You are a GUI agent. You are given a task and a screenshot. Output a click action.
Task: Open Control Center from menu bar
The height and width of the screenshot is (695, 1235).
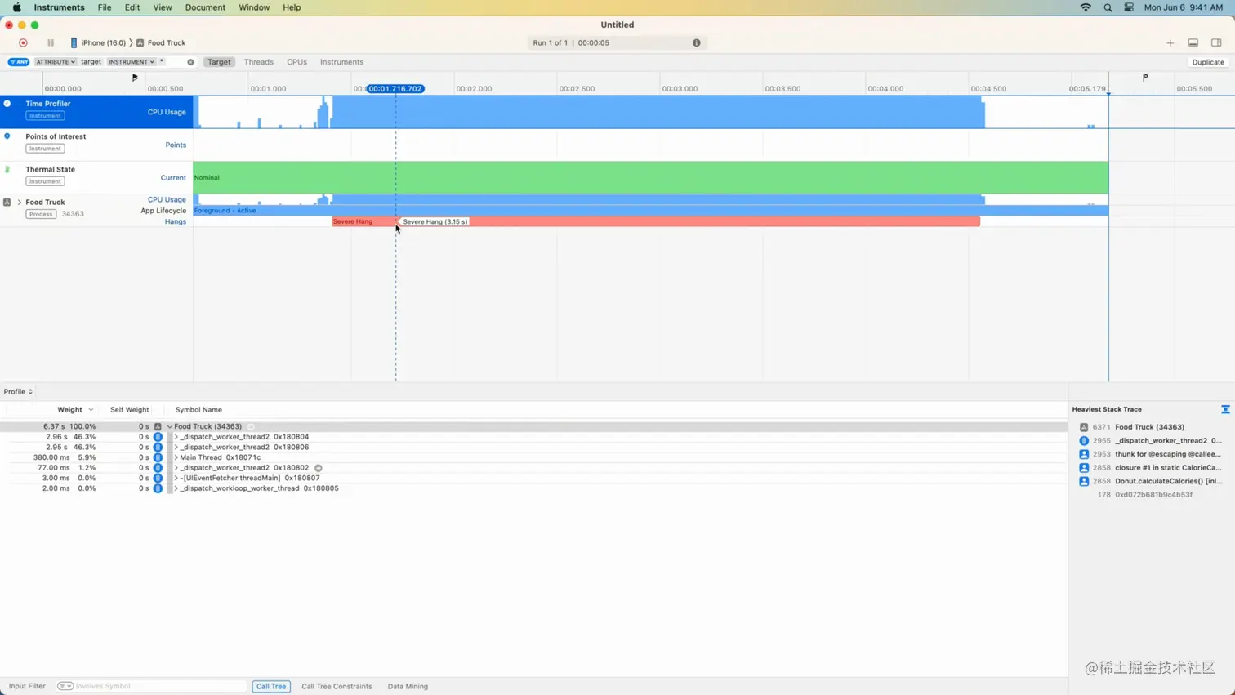[x=1129, y=7]
